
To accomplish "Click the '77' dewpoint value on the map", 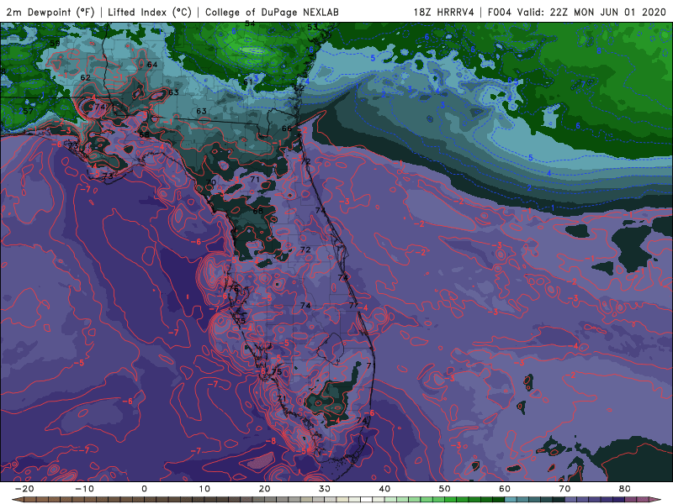I will pyautogui.click(x=353, y=306).
